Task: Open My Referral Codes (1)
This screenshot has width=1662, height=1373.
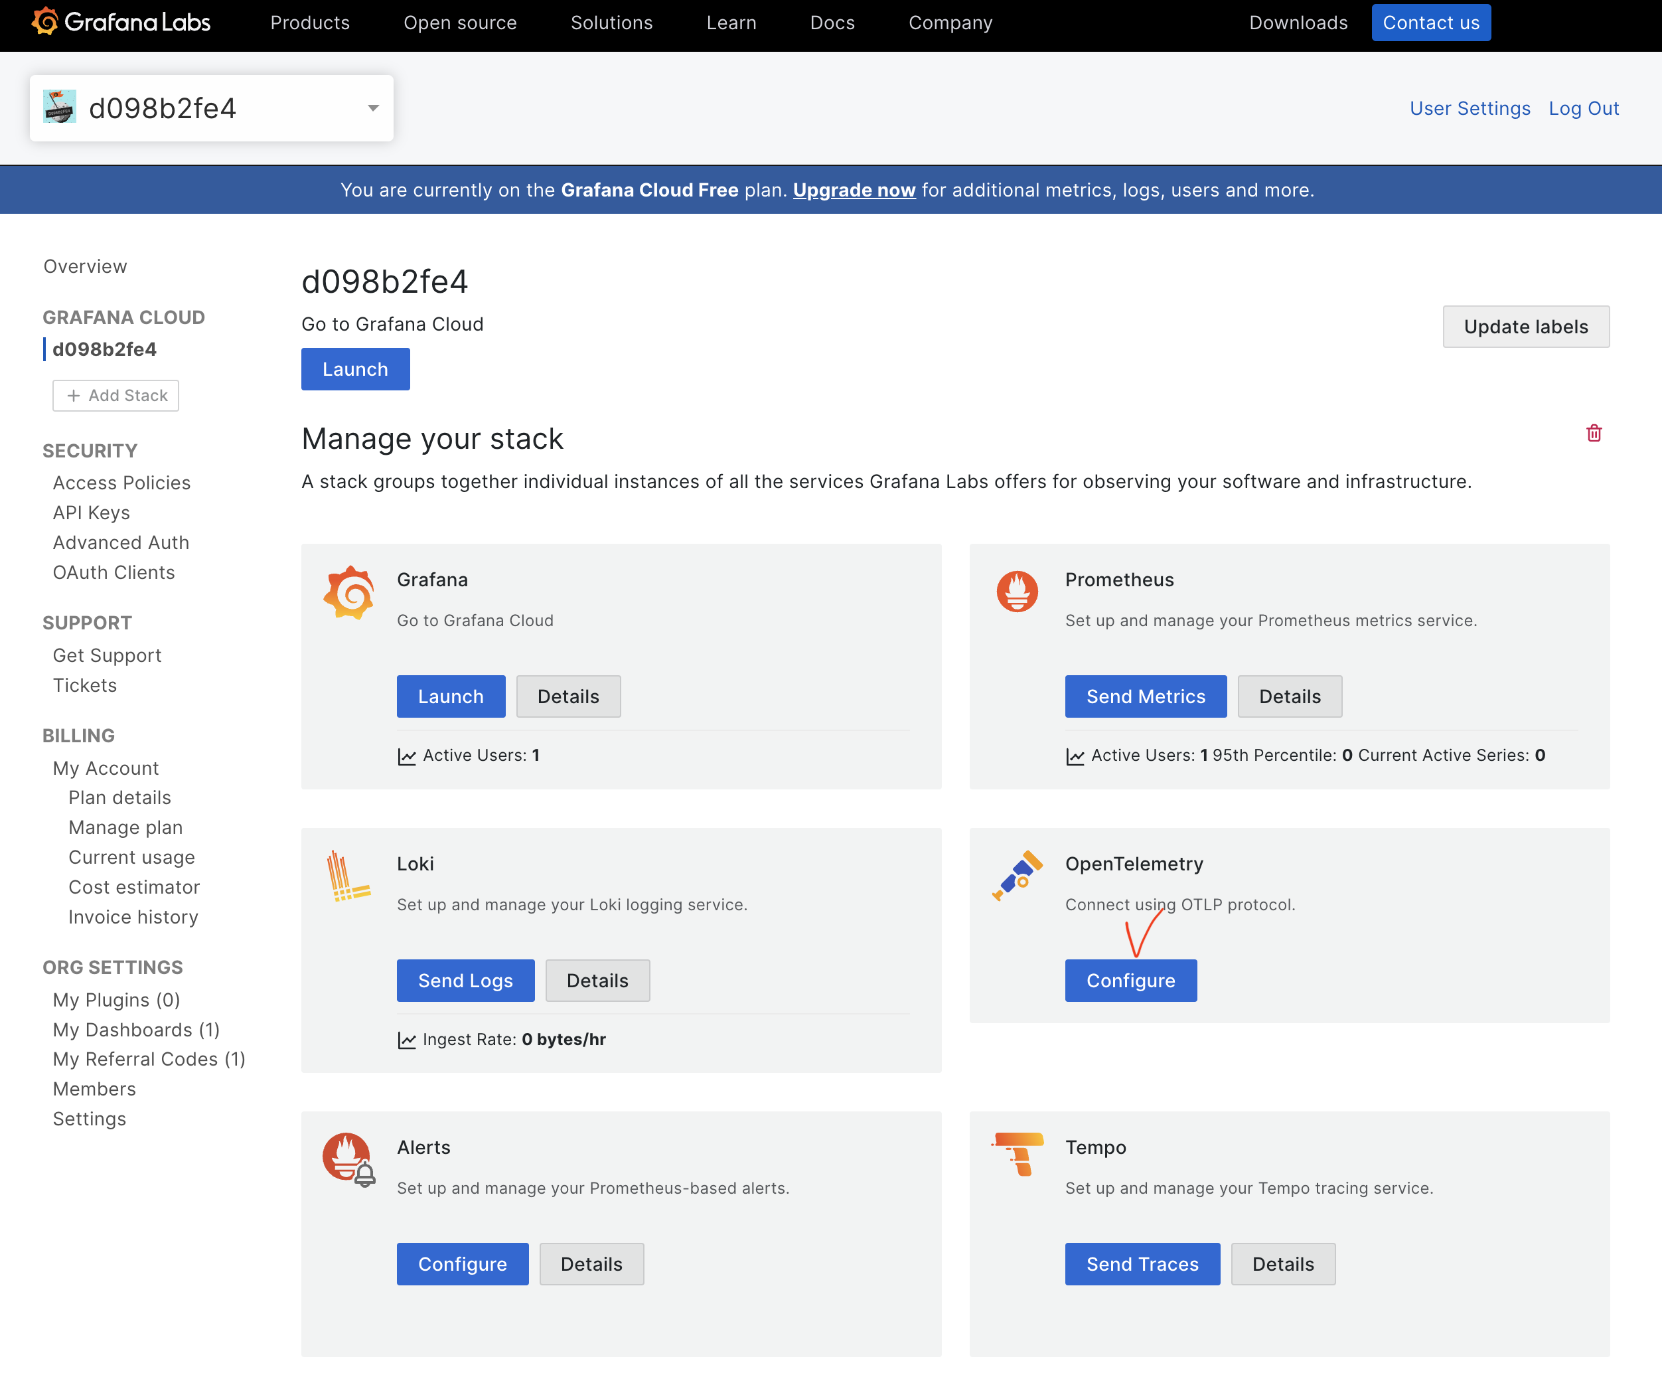Action: [149, 1060]
